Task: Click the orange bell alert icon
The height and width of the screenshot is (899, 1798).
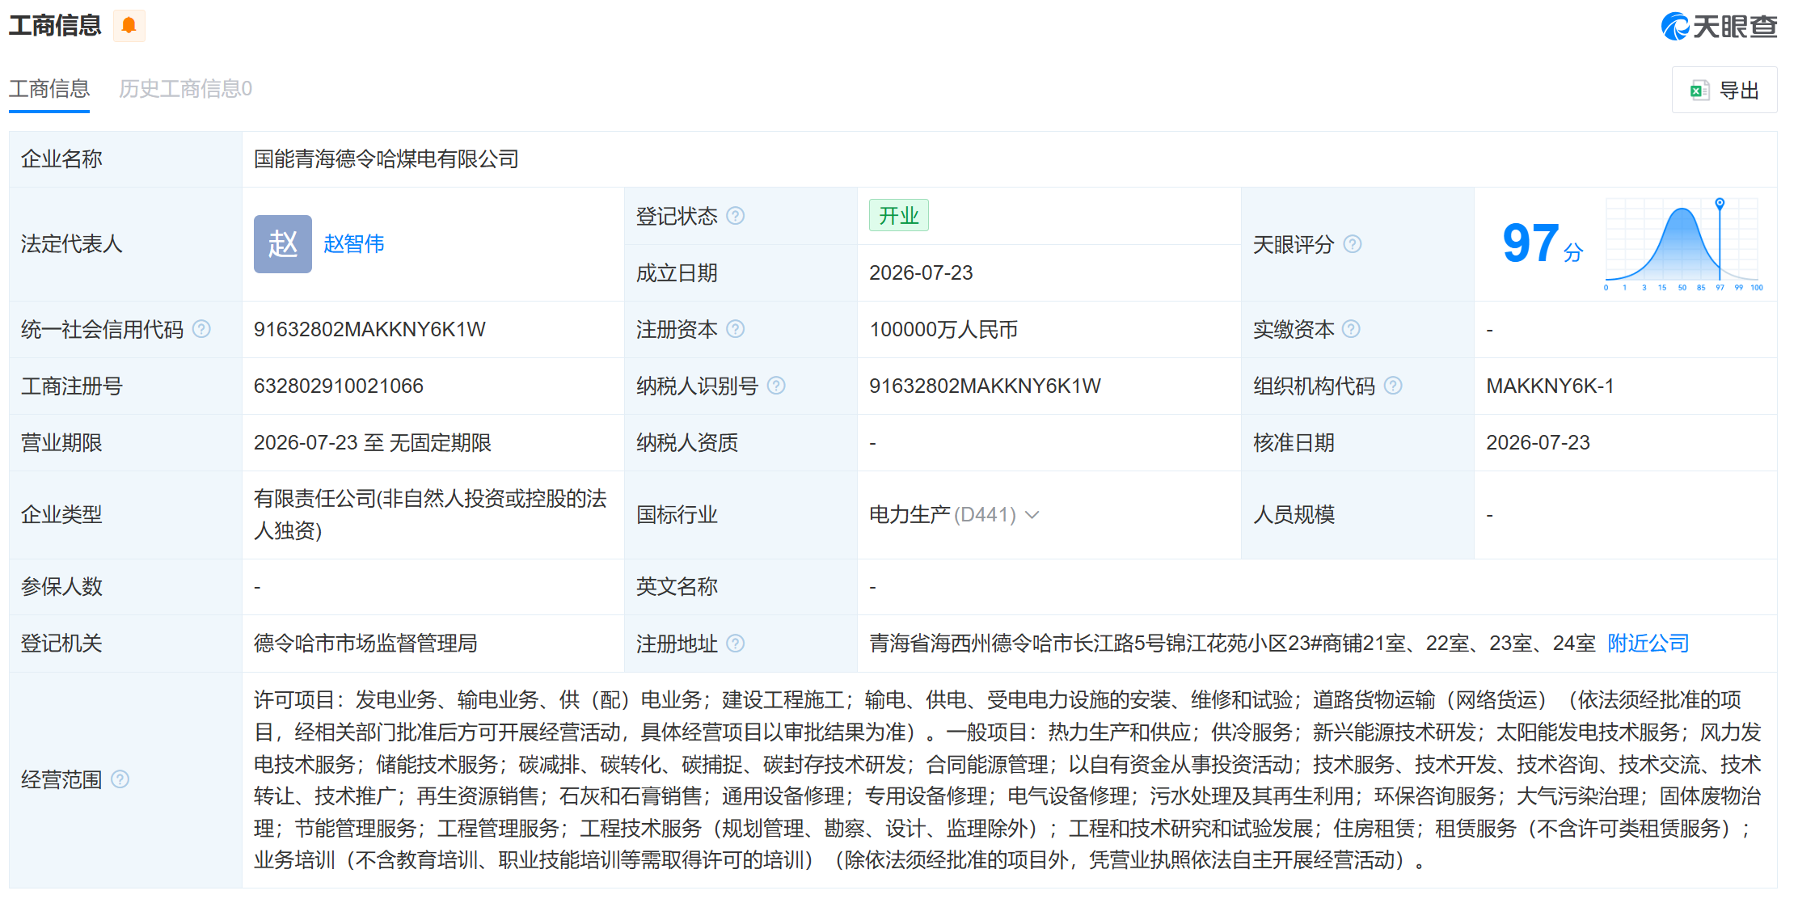Action: tap(129, 26)
